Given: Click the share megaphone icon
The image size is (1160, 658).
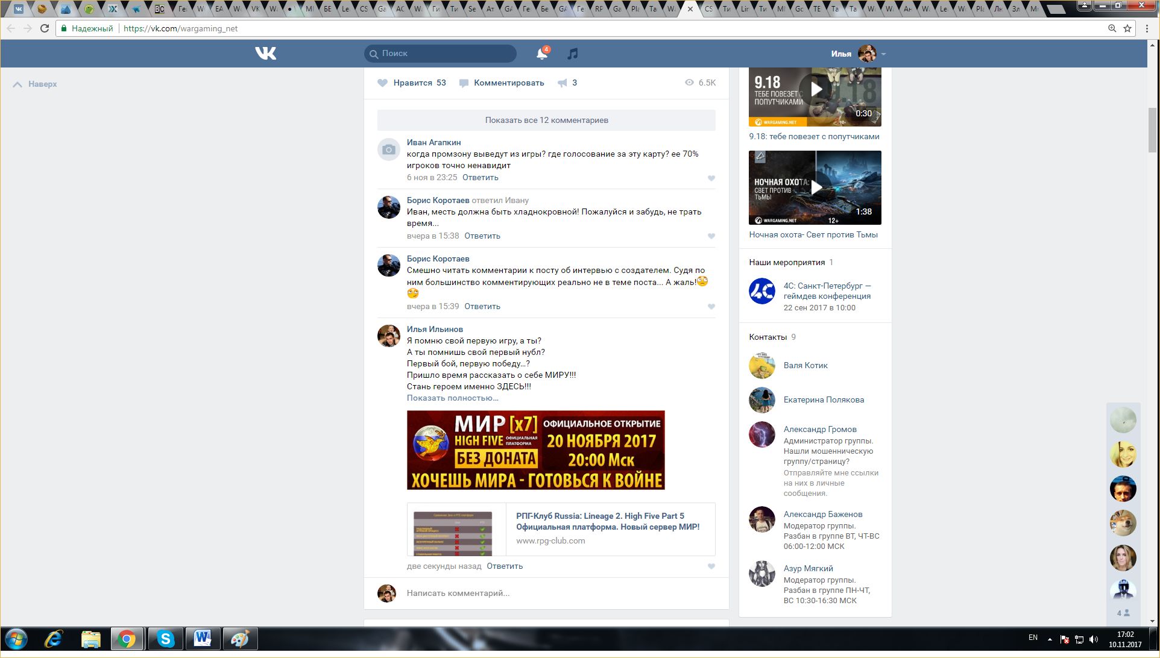Looking at the screenshot, I should (562, 83).
